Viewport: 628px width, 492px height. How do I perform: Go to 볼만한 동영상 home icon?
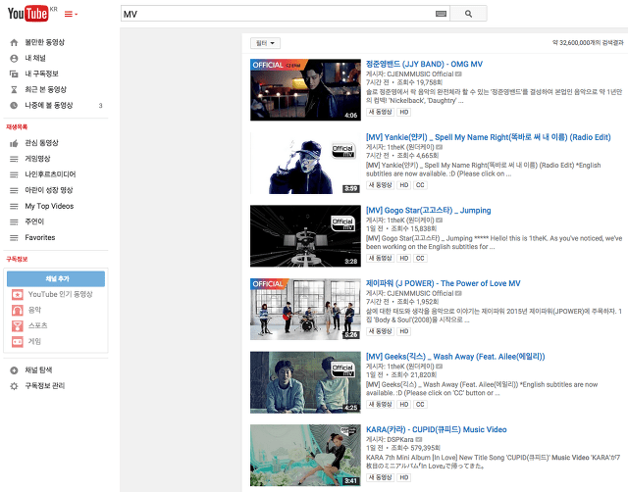click(14, 42)
